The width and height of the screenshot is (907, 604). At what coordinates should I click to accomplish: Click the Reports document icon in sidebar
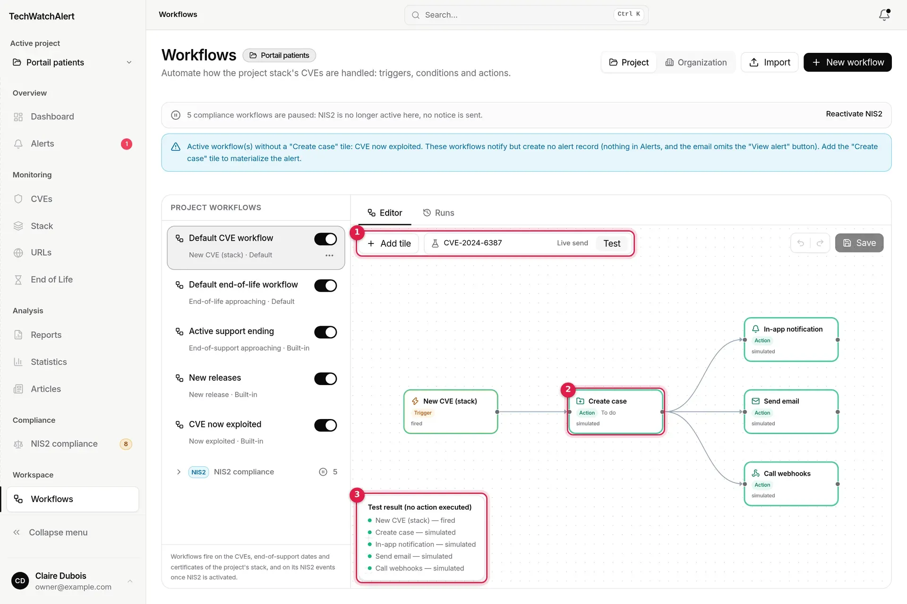(18, 335)
